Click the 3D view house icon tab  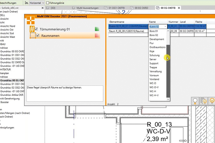[x=48, y=8]
